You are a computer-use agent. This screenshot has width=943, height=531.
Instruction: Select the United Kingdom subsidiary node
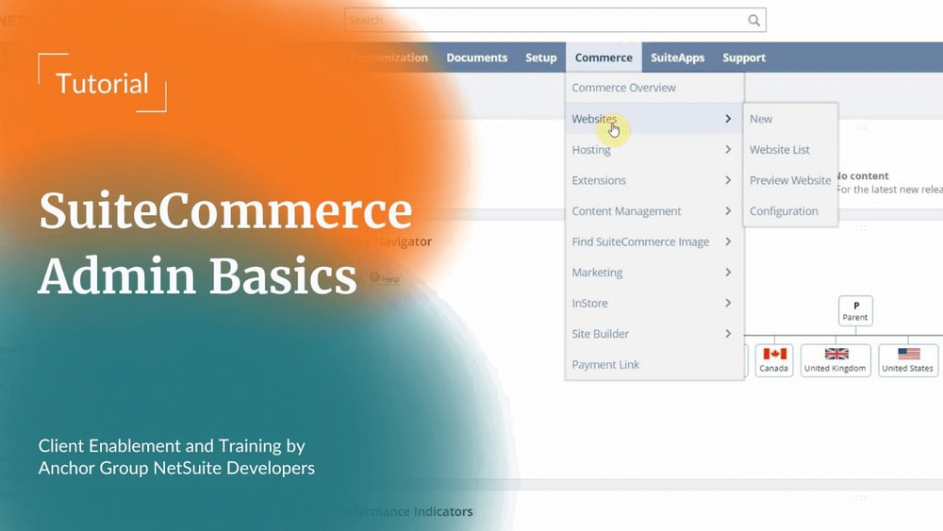coord(835,360)
